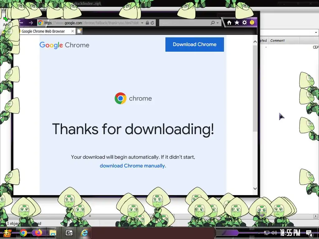Launch Chrome from the taskbar
The width and height of the screenshot is (319, 239).
tap(23, 233)
